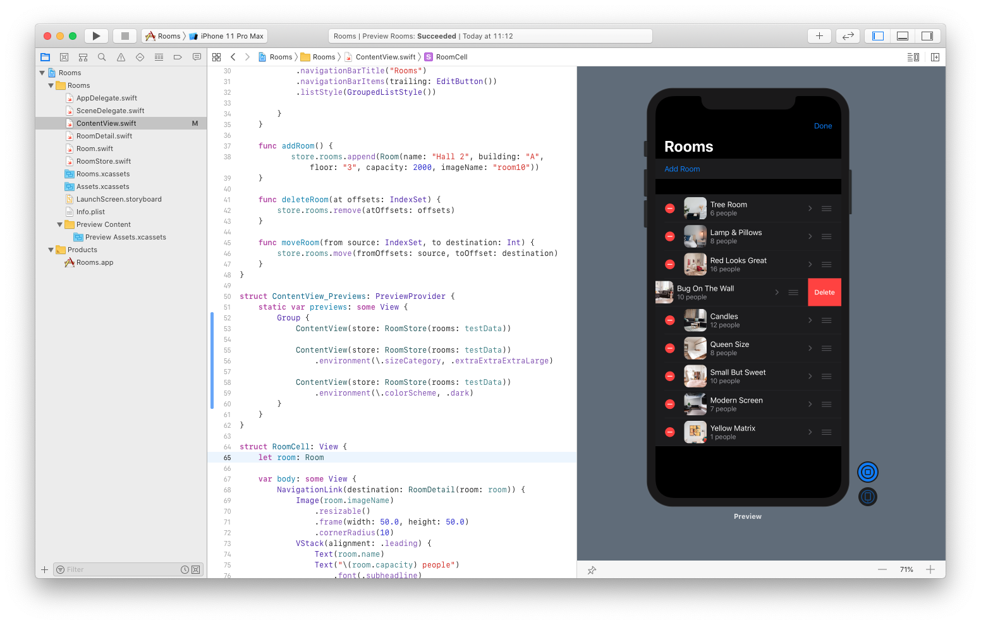Pin the preview using the pin icon

click(x=592, y=569)
